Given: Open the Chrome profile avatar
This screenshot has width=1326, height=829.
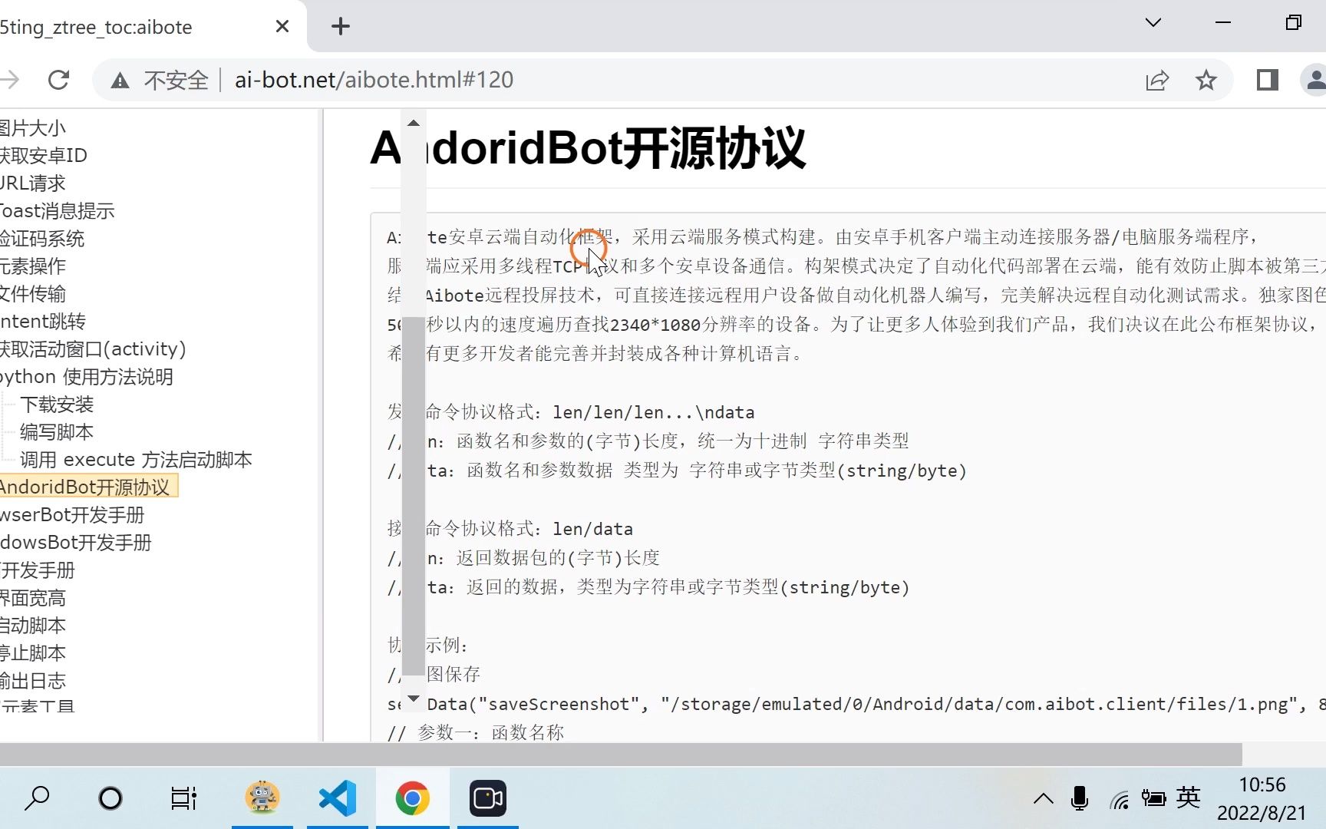Looking at the screenshot, I should (x=1314, y=80).
